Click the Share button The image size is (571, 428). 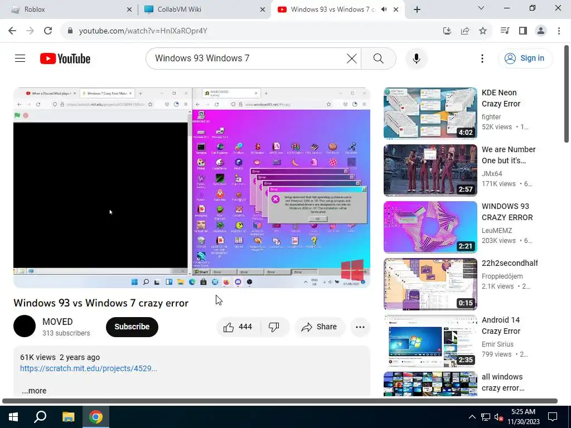[x=319, y=327]
